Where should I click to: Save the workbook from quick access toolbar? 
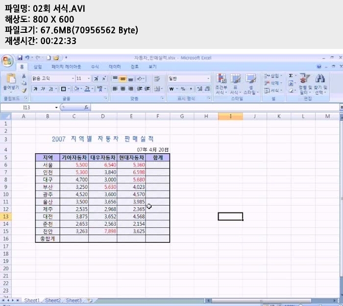pyautogui.click(x=20, y=58)
